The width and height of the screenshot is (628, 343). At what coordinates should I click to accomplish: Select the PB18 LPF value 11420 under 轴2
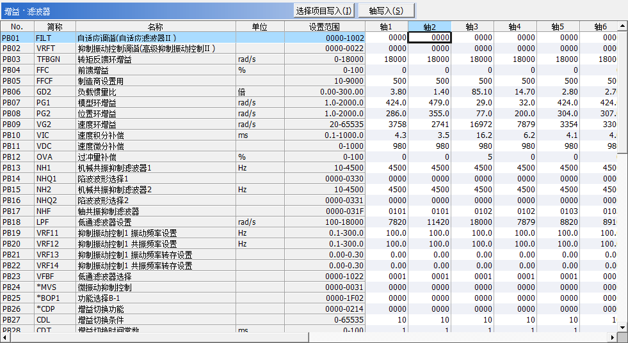pos(430,222)
